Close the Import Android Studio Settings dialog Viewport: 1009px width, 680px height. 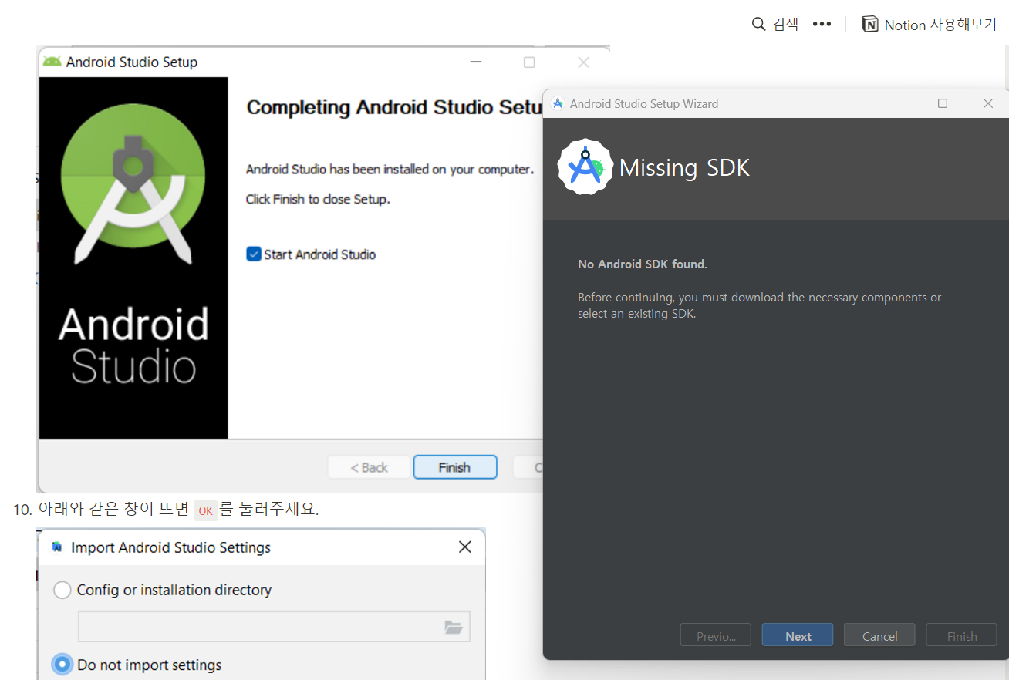[x=464, y=547]
